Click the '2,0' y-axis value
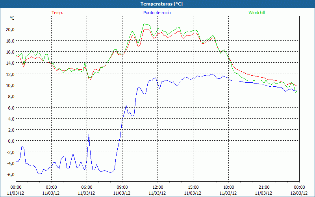This screenshot has width=315, height=197. pyautogui.click(x=11, y=130)
